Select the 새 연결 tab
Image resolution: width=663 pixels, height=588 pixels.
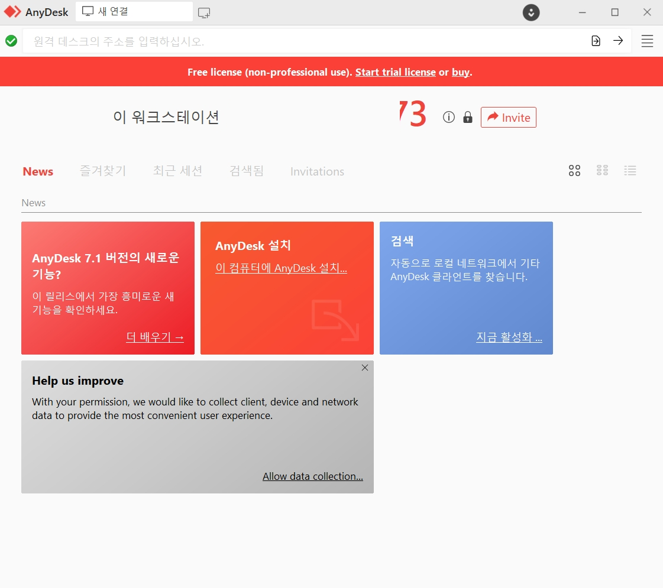[134, 11]
